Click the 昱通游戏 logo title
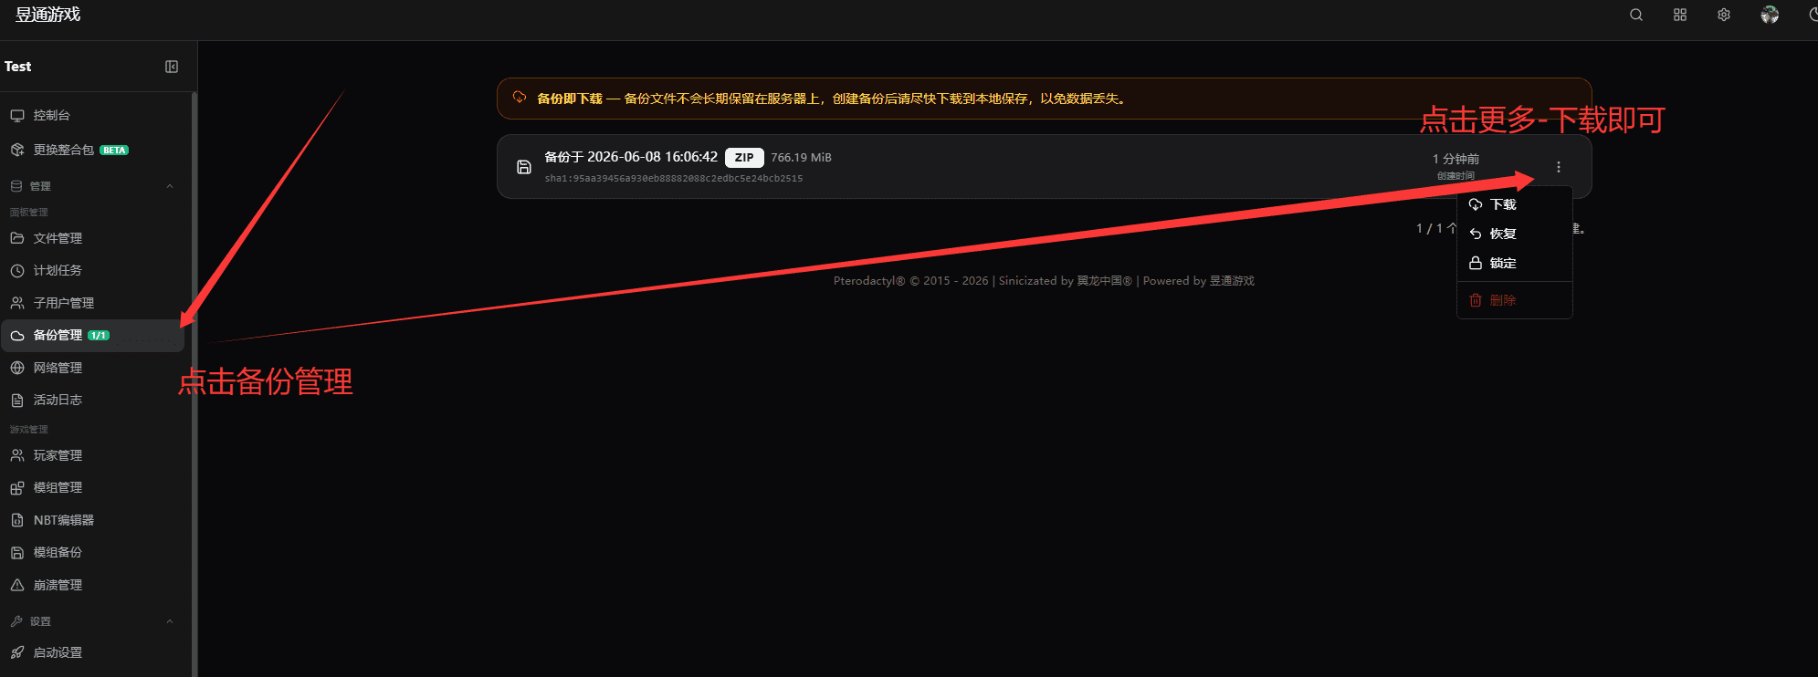Viewport: 1818px width, 677px height. [47, 15]
